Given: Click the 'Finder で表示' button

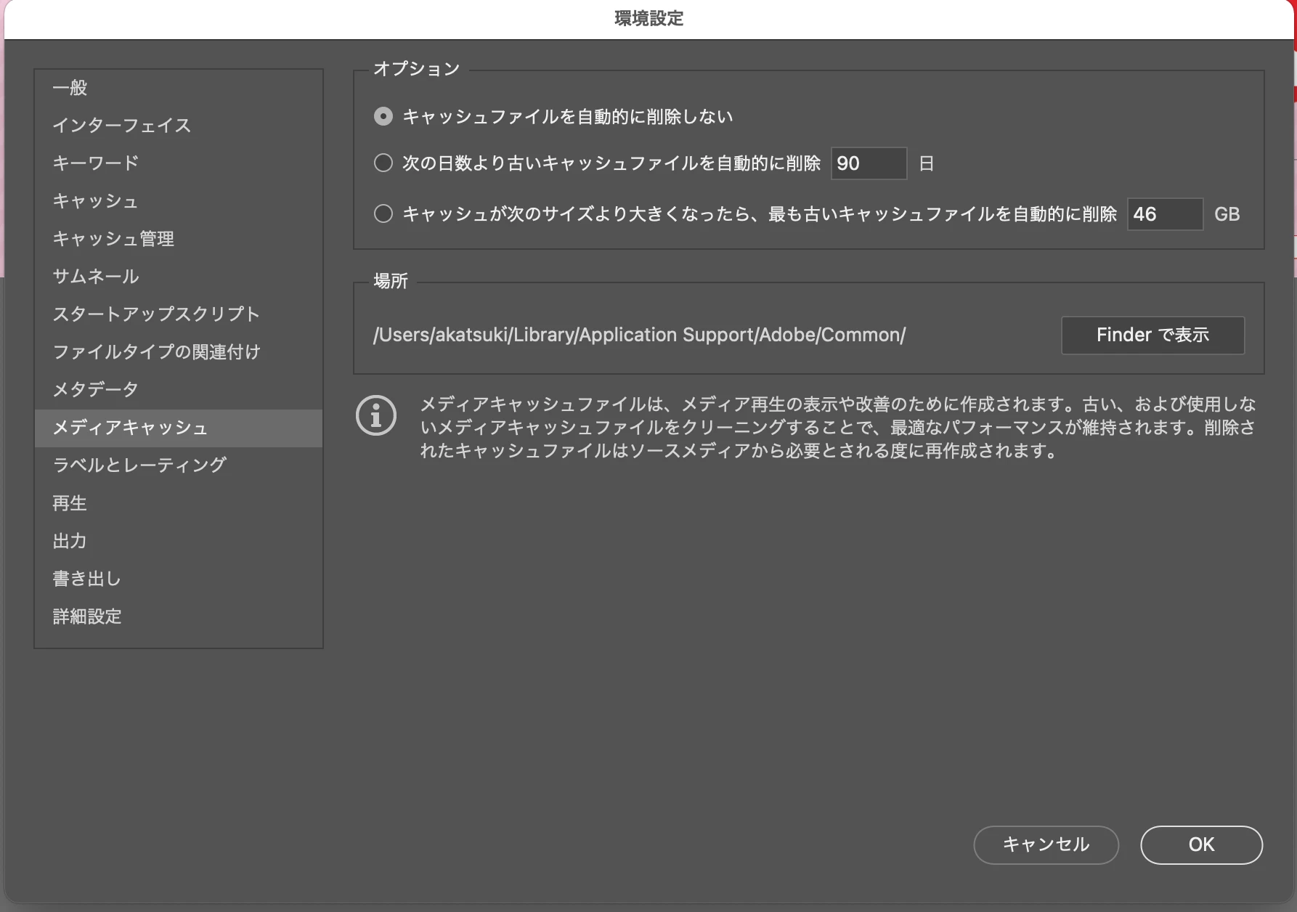Looking at the screenshot, I should pos(1152,335).
